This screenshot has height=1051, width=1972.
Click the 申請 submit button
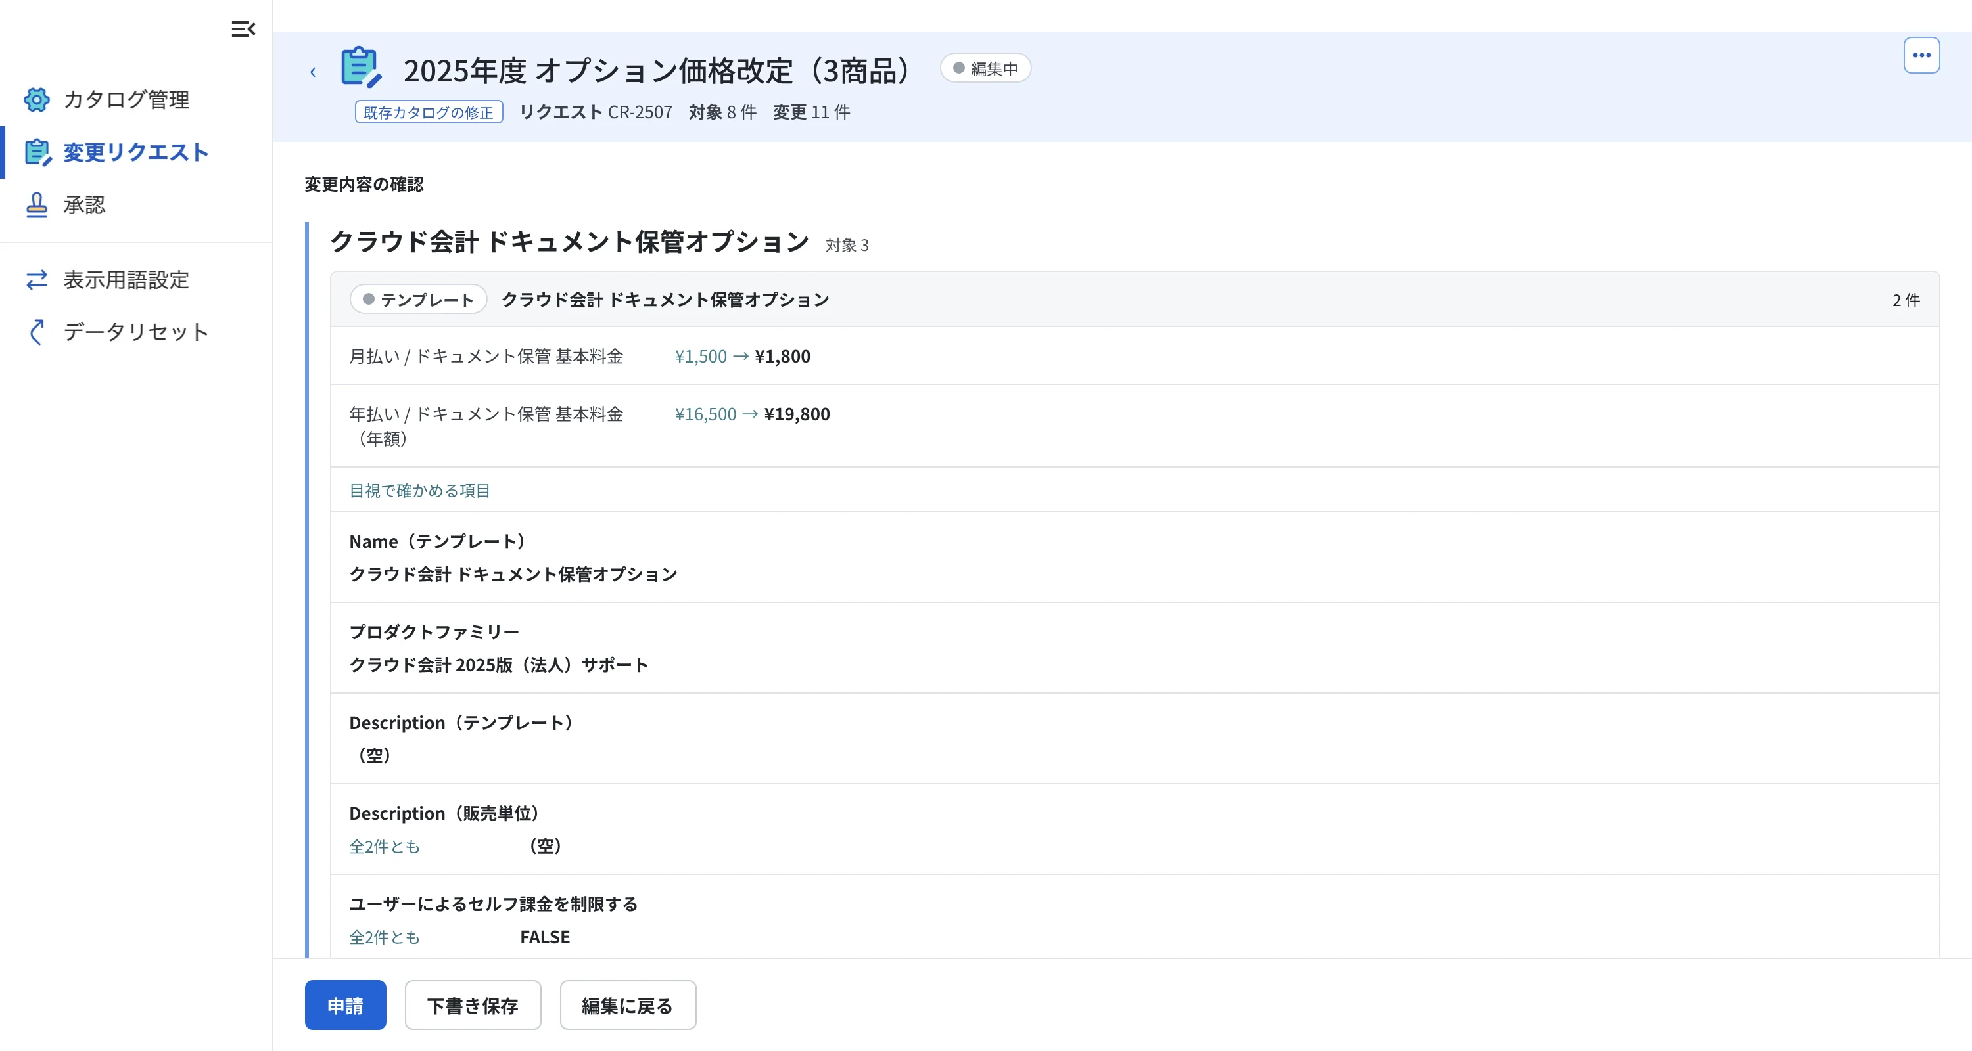point(345,1005)
